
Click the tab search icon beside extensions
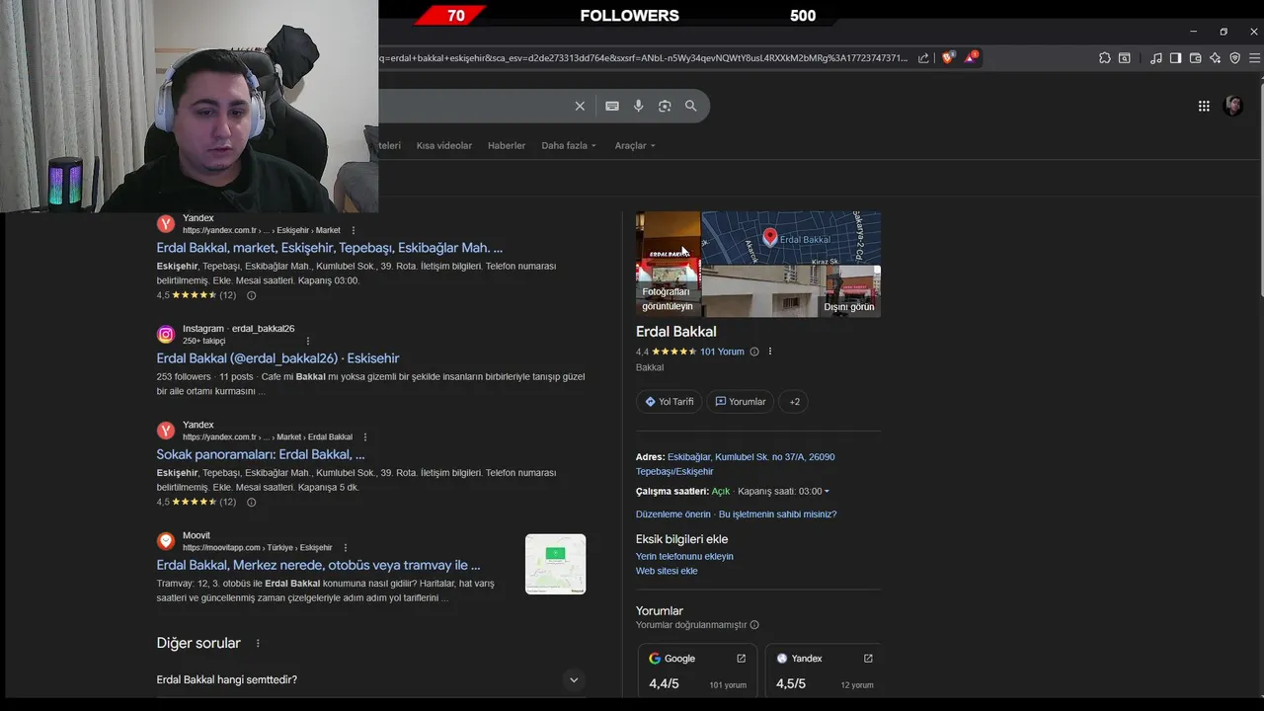point(1124,58)
